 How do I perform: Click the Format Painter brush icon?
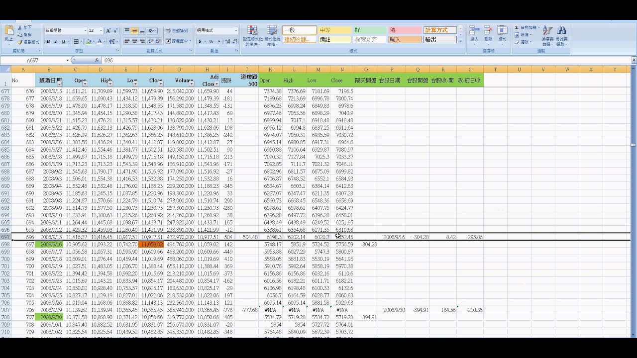[x=20, y=42]
